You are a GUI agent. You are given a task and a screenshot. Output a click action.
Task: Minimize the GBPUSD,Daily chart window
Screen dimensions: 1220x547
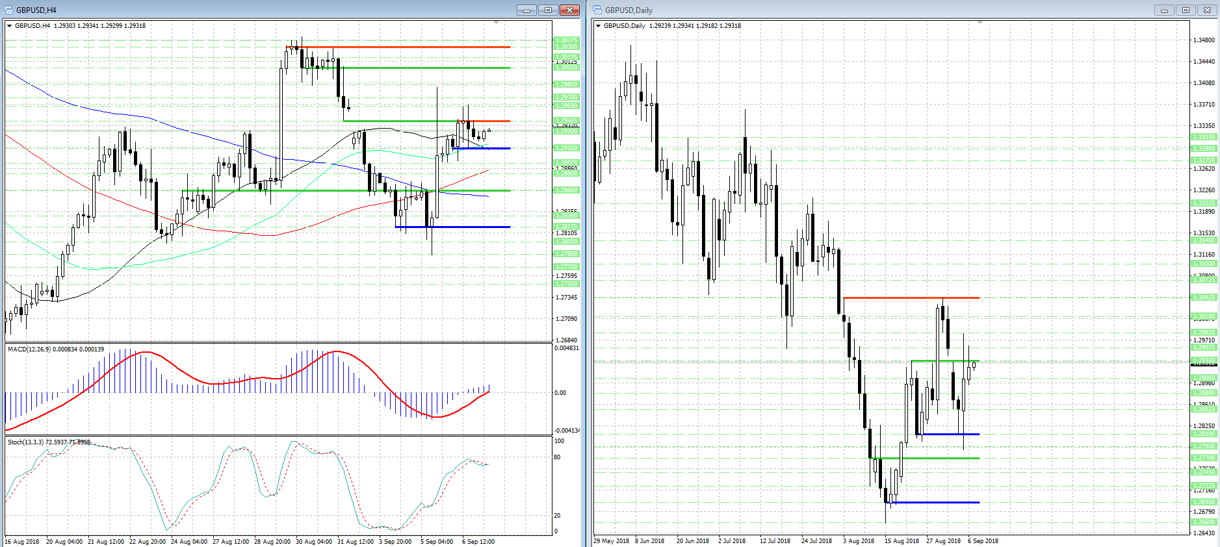(x=1164, y=10)
